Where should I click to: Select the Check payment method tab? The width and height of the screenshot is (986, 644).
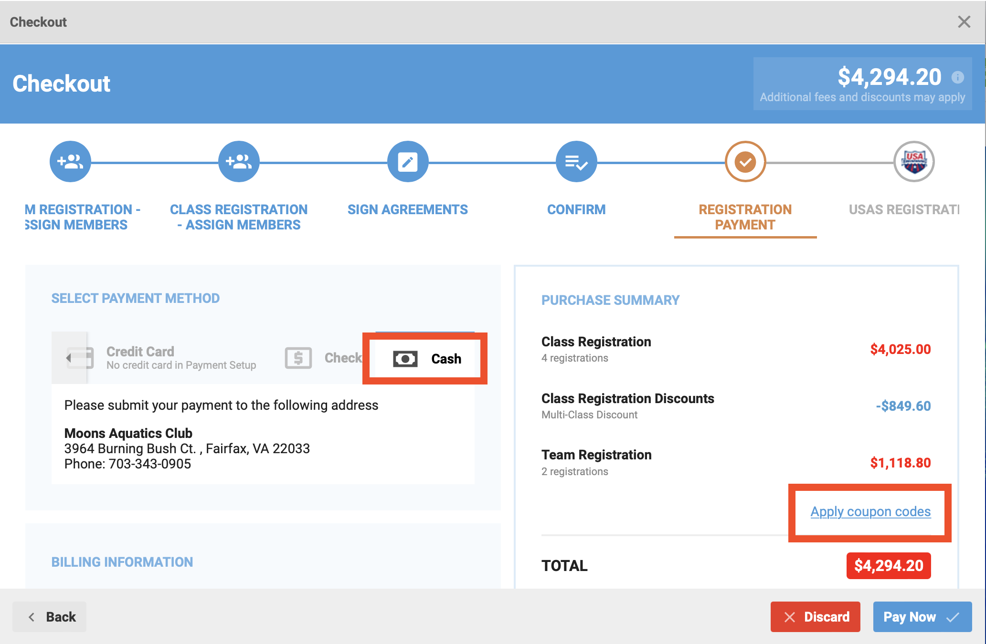[325, 358]
